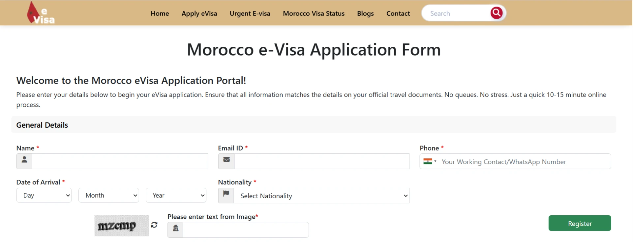The image size is (633, 242).
Task: Click inside the Search box
Action: tap(458, 13)
